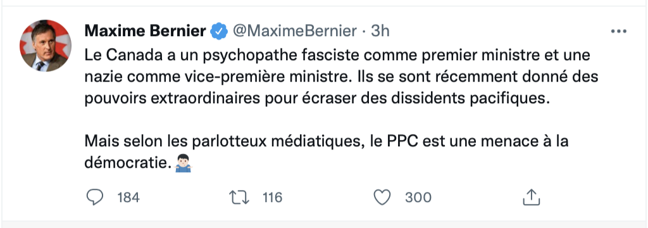648x228 pixels.
Task: Click the blue verified checkmark badge
Action: (x=219, y=31)
